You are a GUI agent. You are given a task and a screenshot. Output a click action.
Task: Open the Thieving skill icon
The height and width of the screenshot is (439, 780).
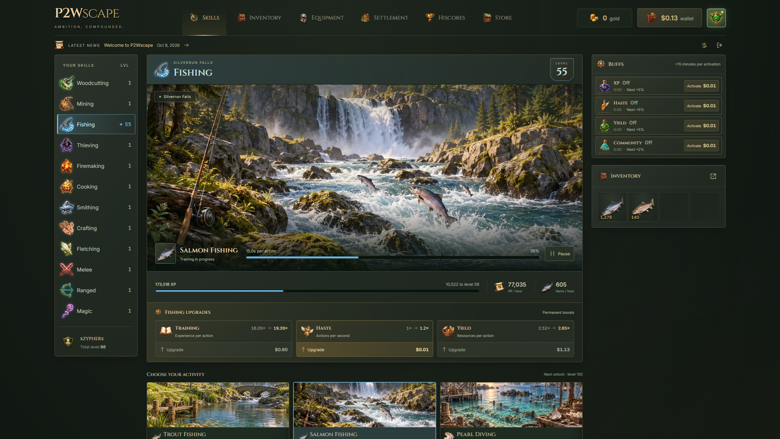point(67,145)
